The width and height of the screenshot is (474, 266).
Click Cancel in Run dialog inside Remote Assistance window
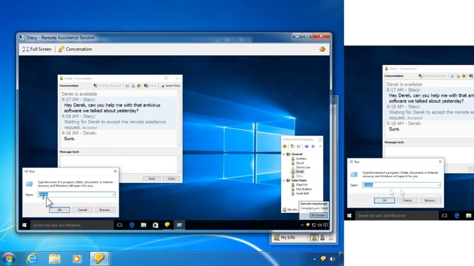[82, 210]
